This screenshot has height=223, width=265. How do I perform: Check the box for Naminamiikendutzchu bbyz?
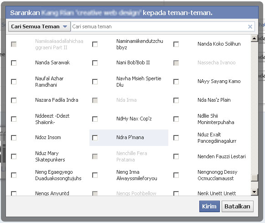point(95,44)
